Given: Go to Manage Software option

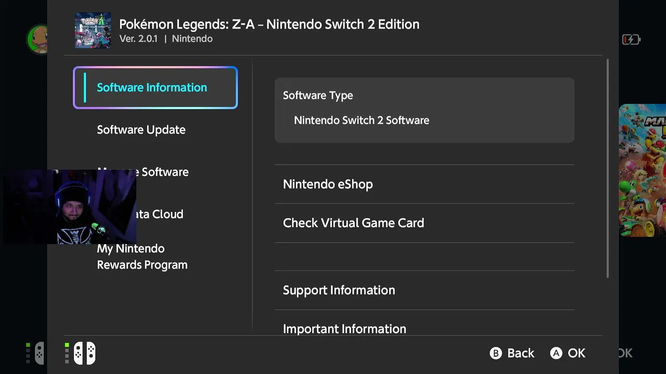Looking at the screenshot, I should [x=164, y=172].
